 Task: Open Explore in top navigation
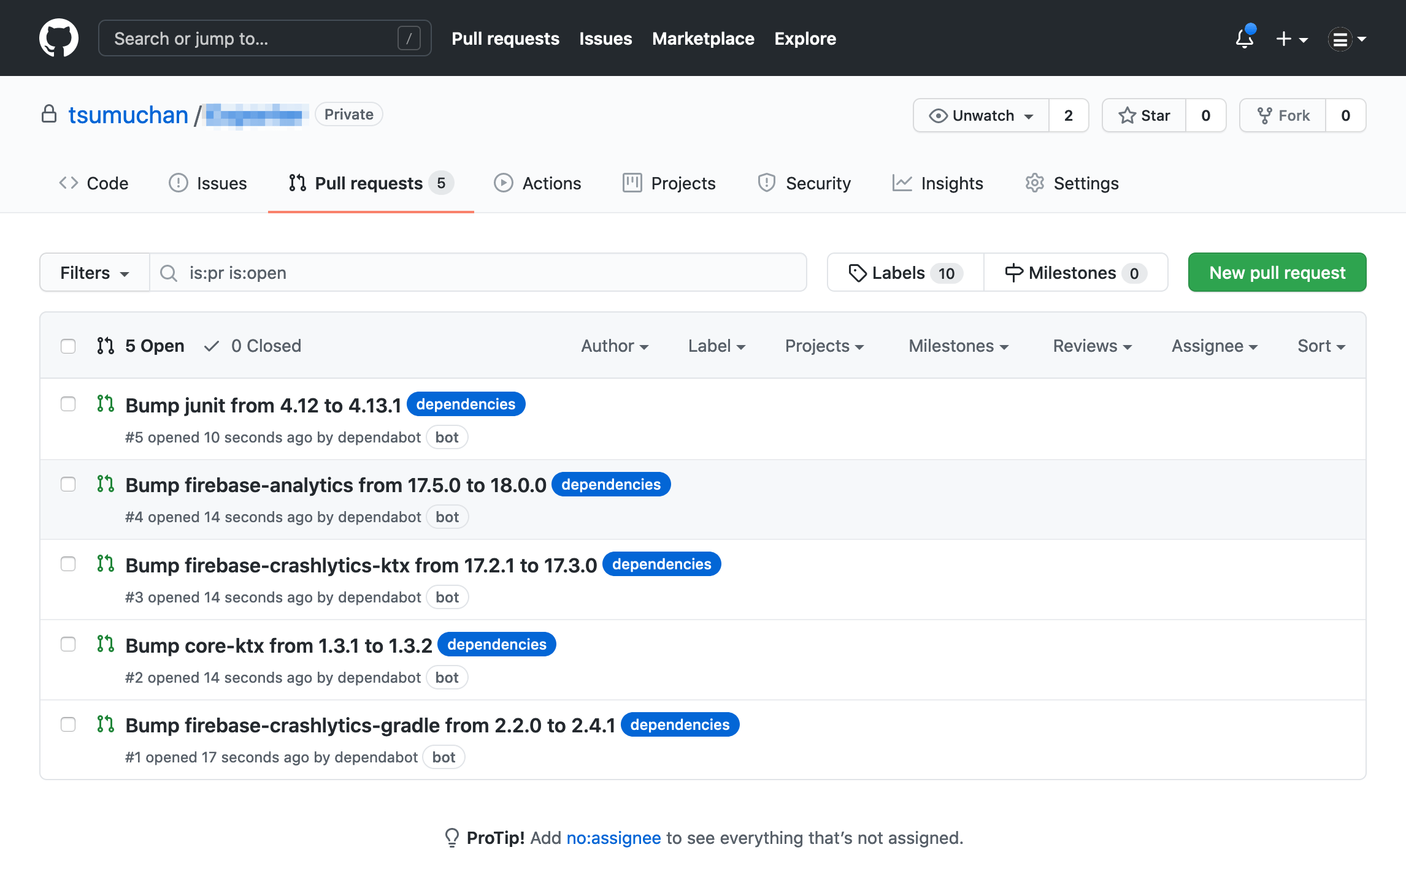coord(805,38)
